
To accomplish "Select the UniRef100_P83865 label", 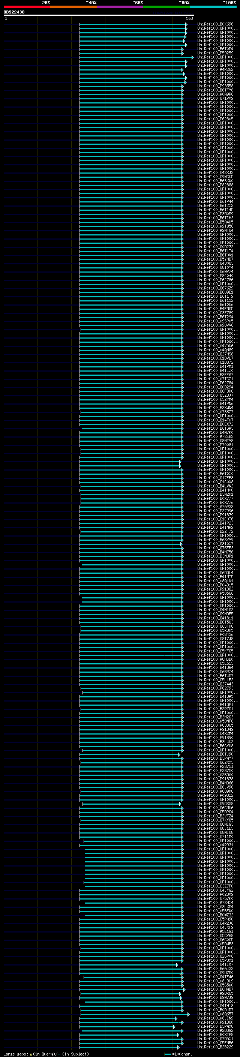I will coord(215,726).
